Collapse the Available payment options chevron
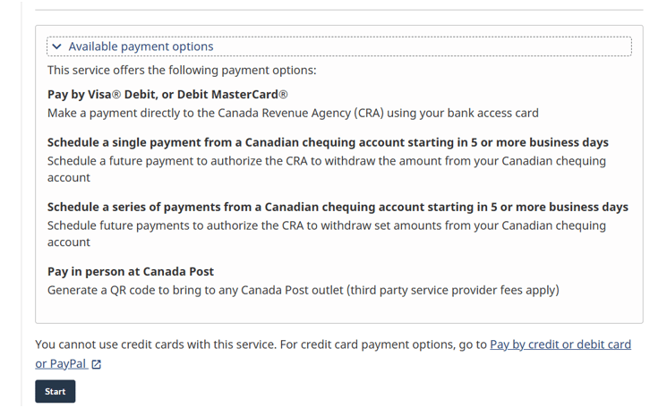This screenshot has height=408, width=667. [57, 47]
